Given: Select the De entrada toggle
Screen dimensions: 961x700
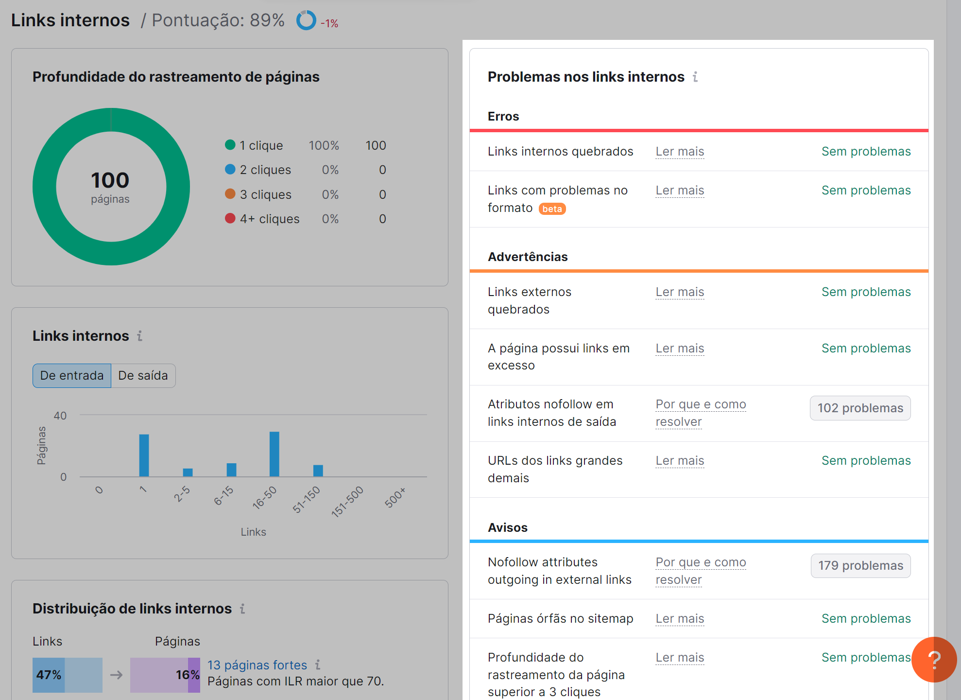Looking at the screenshot, I should click(x=71, y=375).
